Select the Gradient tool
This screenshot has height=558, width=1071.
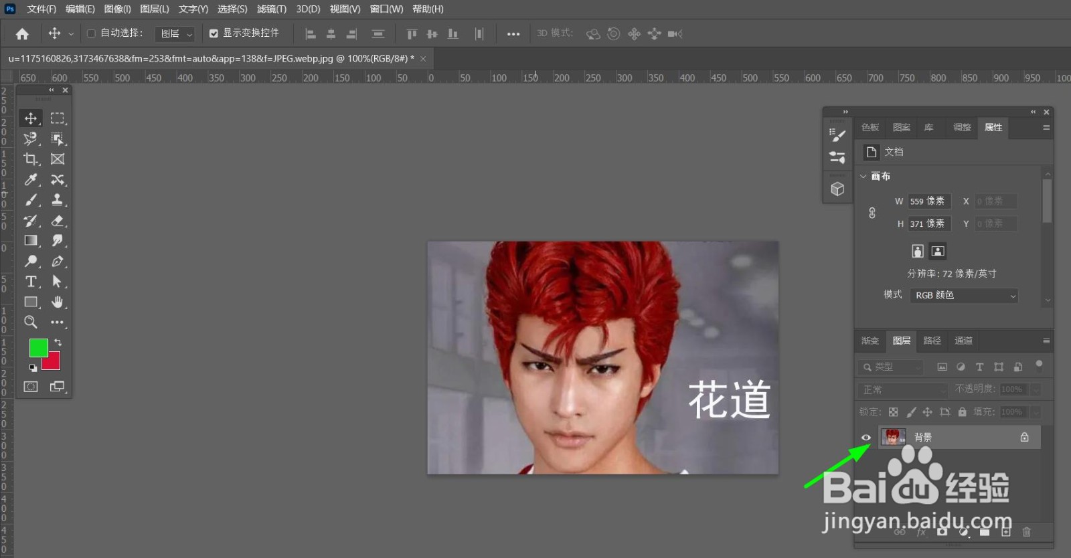tap(31, 241)
